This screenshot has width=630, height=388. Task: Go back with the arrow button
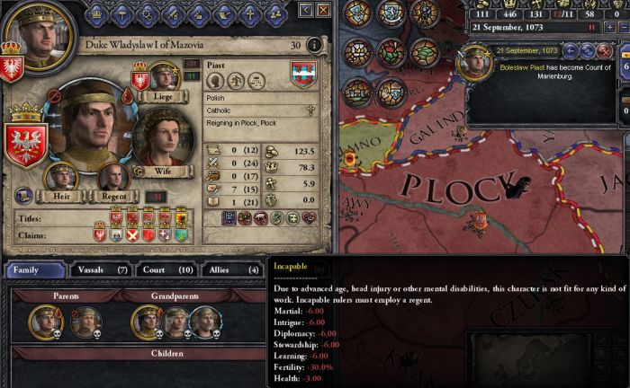(x=305, y=10)
